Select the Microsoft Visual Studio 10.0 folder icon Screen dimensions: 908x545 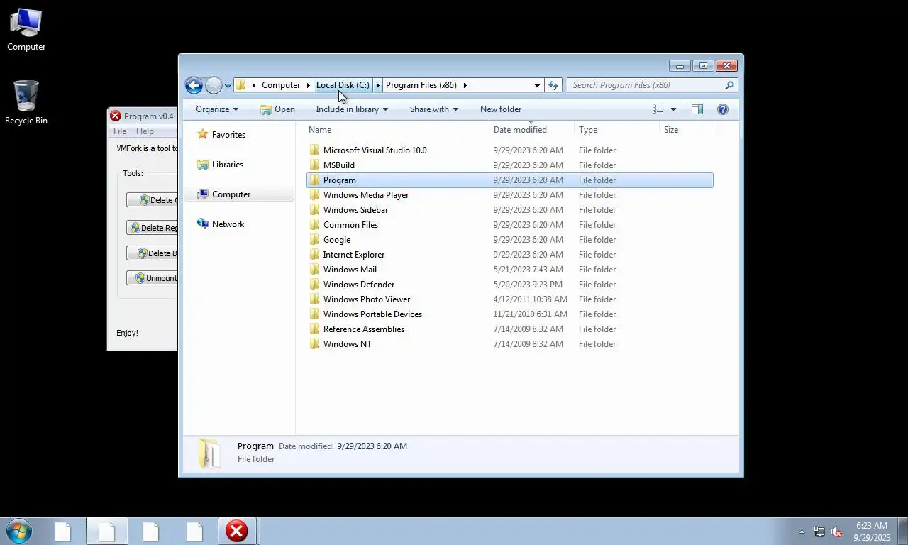(x=315, y=150)
